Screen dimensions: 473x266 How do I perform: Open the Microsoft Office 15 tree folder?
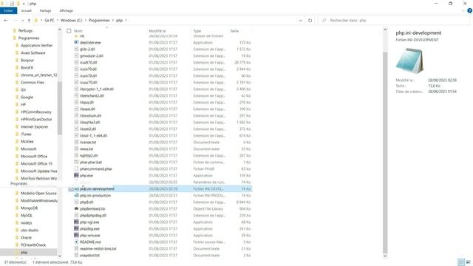click(x=36, y=163)
